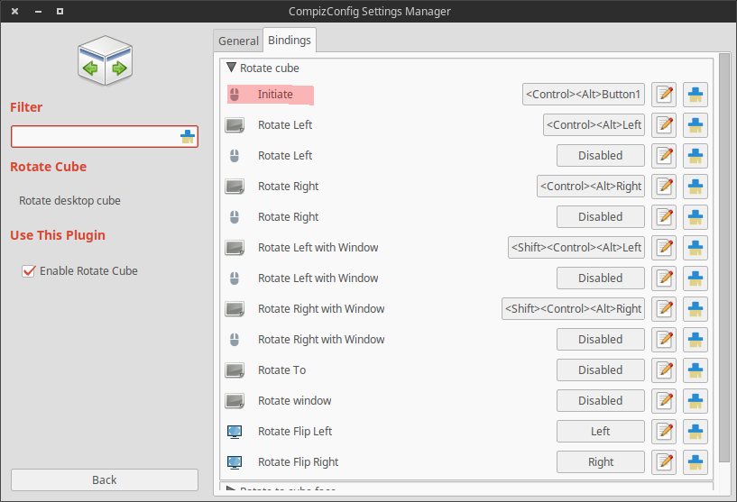Select the Rotate Flip Right label
The height and width of the screenshot is (502, 737).
(299, 462)
